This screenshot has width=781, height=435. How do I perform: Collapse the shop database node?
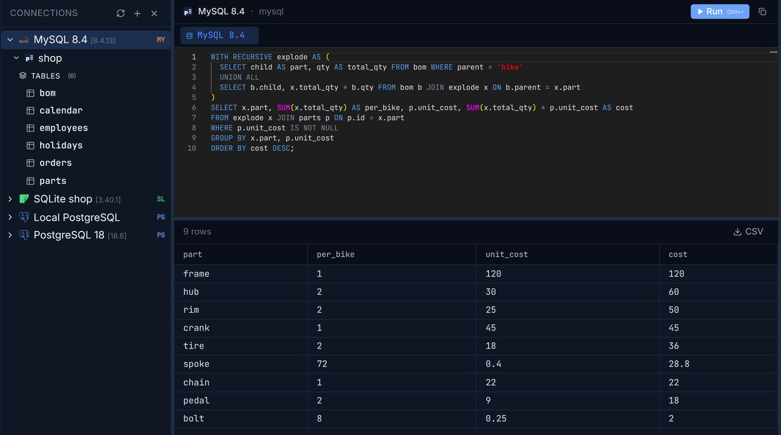(16, 58)
